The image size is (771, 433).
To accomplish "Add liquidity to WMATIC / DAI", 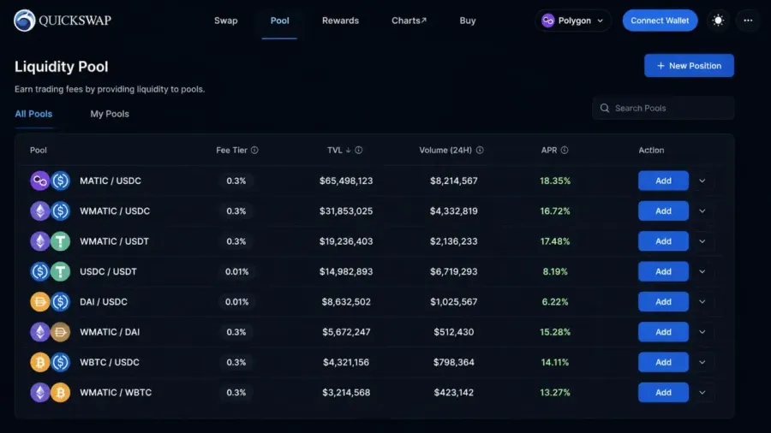I will pyautogui.click(x=663, y=332).
